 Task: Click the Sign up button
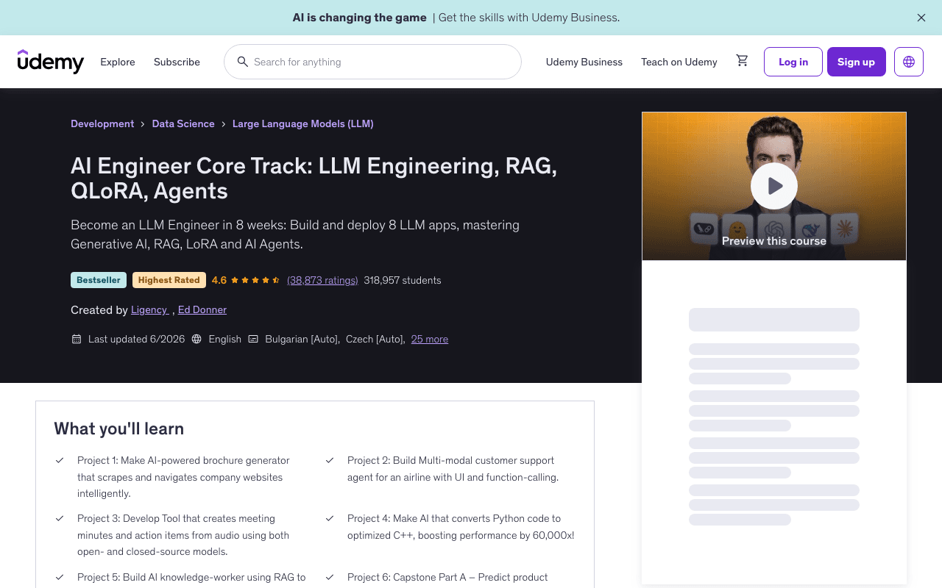(x=857, y=62)
